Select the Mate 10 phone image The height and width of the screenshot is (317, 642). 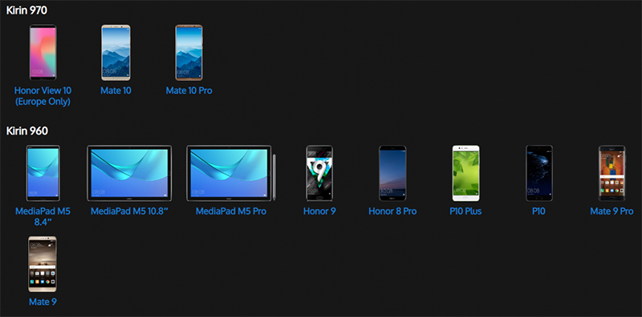click(116, 52)
